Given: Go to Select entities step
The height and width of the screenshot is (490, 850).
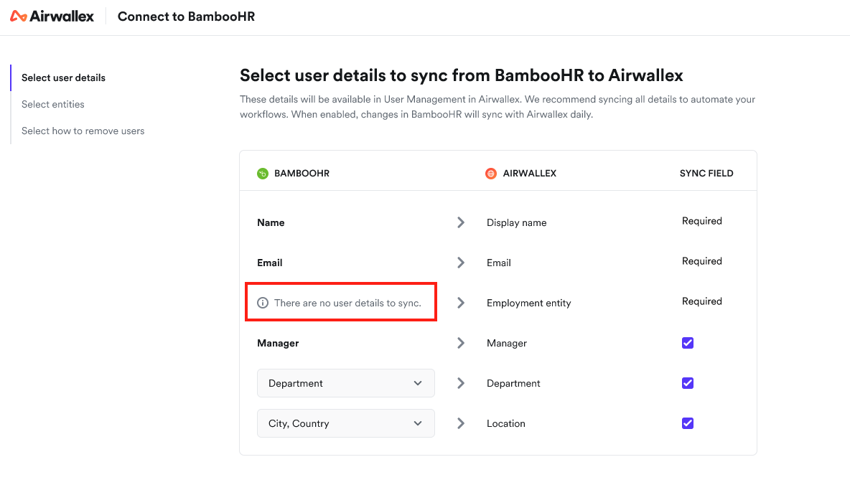Looking at the screenshot, I should [53, 104].
